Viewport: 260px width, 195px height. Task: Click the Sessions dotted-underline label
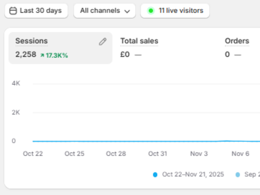click(x=31, y=41)
